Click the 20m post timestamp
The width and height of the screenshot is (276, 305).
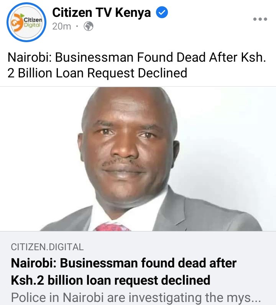(x=61, y=26)
